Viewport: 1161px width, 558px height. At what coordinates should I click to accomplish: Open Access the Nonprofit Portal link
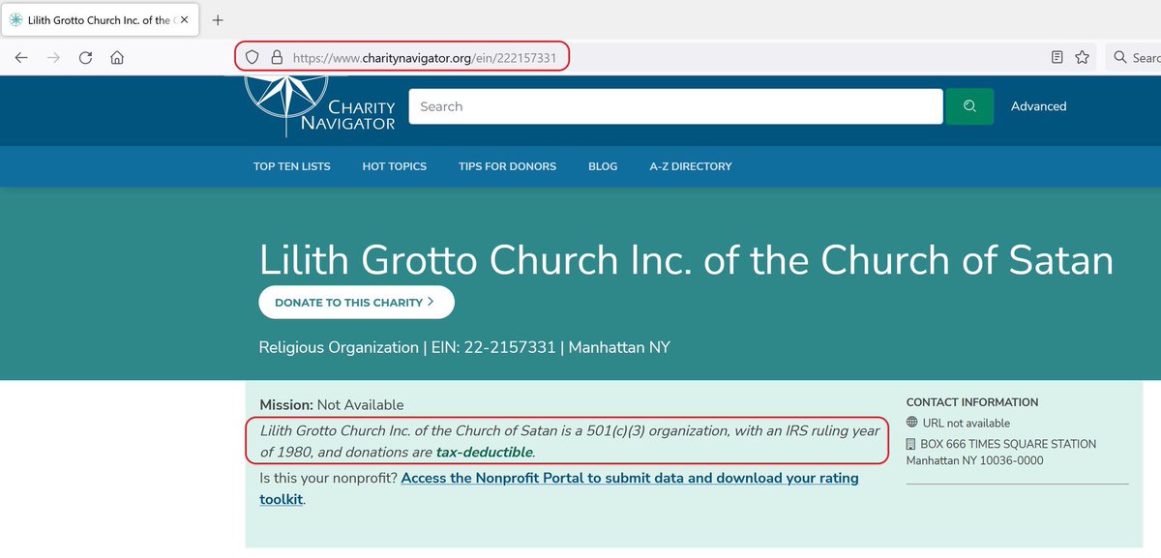pyautogui.click(x=559, y=488)
